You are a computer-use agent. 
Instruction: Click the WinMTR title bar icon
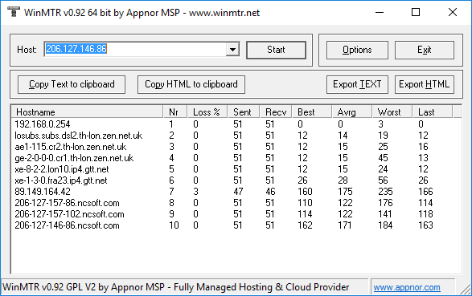[13, 12]
